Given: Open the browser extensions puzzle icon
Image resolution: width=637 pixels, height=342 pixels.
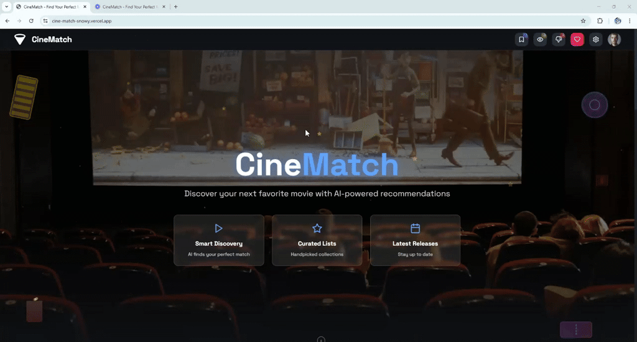Looking at the screenshot, I should pos(600,21).
